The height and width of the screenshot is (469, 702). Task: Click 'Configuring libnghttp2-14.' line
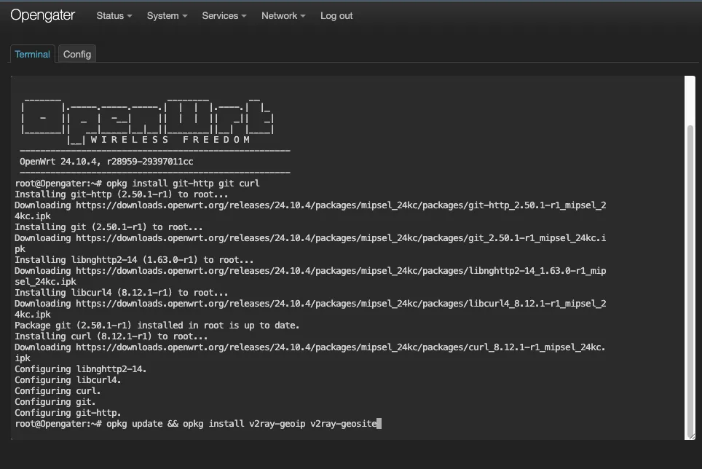[81, 369]
